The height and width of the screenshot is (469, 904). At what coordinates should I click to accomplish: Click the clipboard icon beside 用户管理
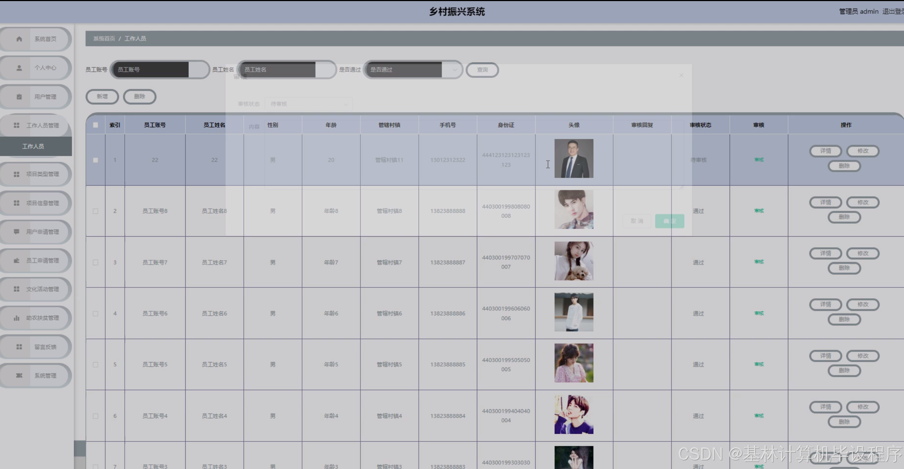click(19, 97)
